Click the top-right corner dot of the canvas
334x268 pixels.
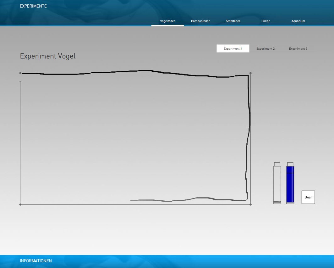(250, 73)
